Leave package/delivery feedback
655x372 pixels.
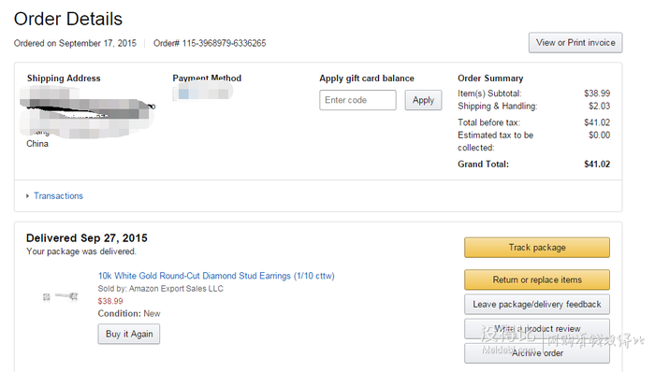pyautogui.click(x=537, y=304)
